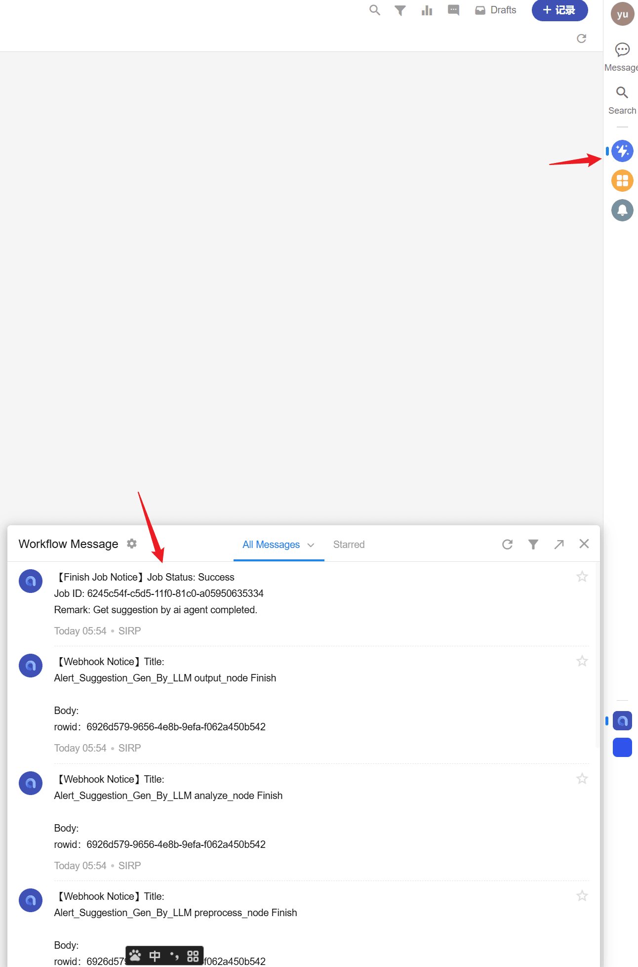638x967 pixels.
Task: Open Drafts
Action: [x=496, y=10]
